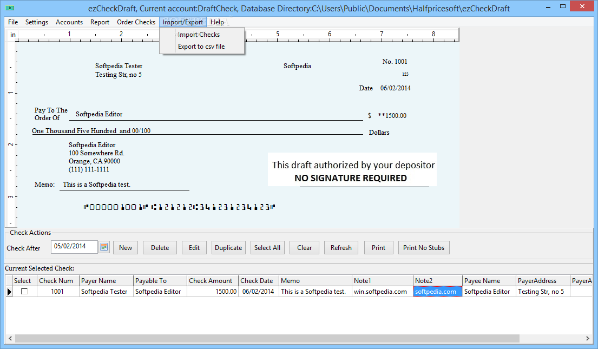This screenshot has width=598, height=349.
Task: Click the 'Softpedia' bank name on the check
Action: click(x=297, y=66)
